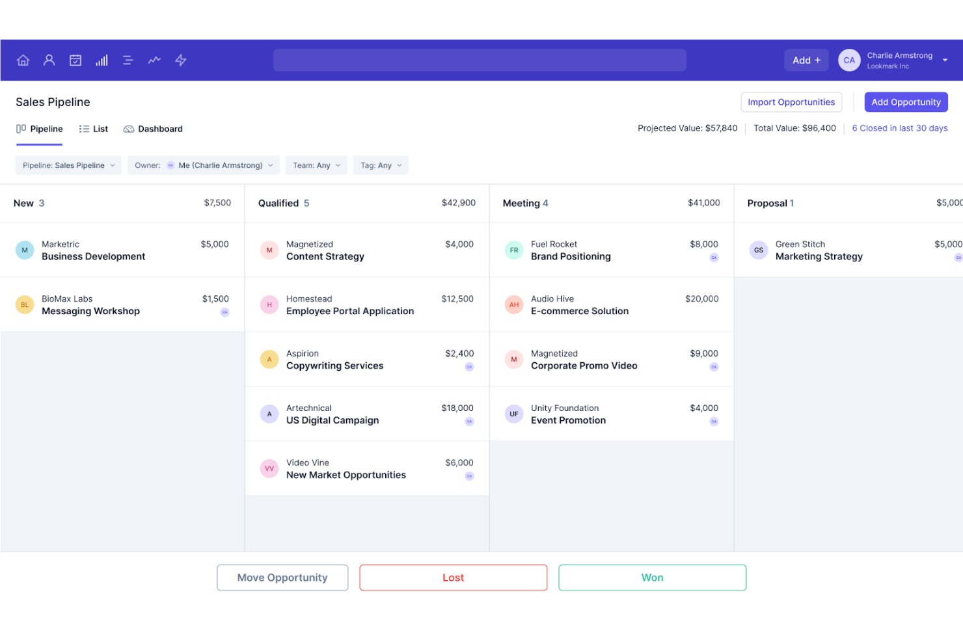Click the Import Opportunities button
The height and width of the screenshot is (642, 963).
click(x=791, y=102)
